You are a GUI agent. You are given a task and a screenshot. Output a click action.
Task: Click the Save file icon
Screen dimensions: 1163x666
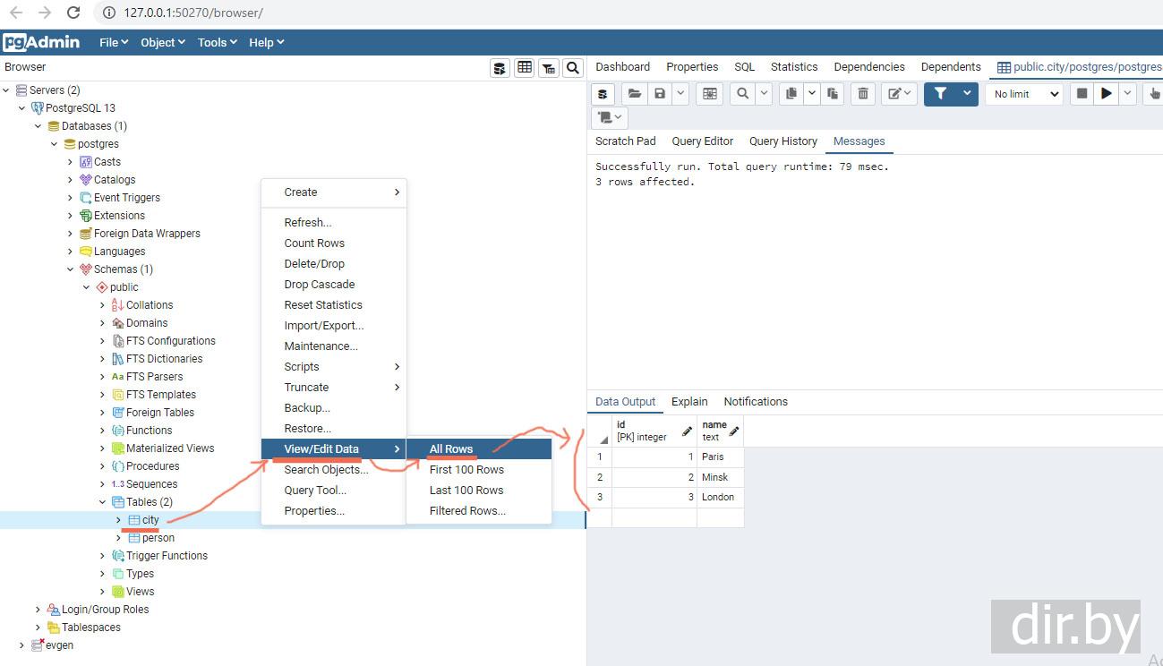point(660,94)
